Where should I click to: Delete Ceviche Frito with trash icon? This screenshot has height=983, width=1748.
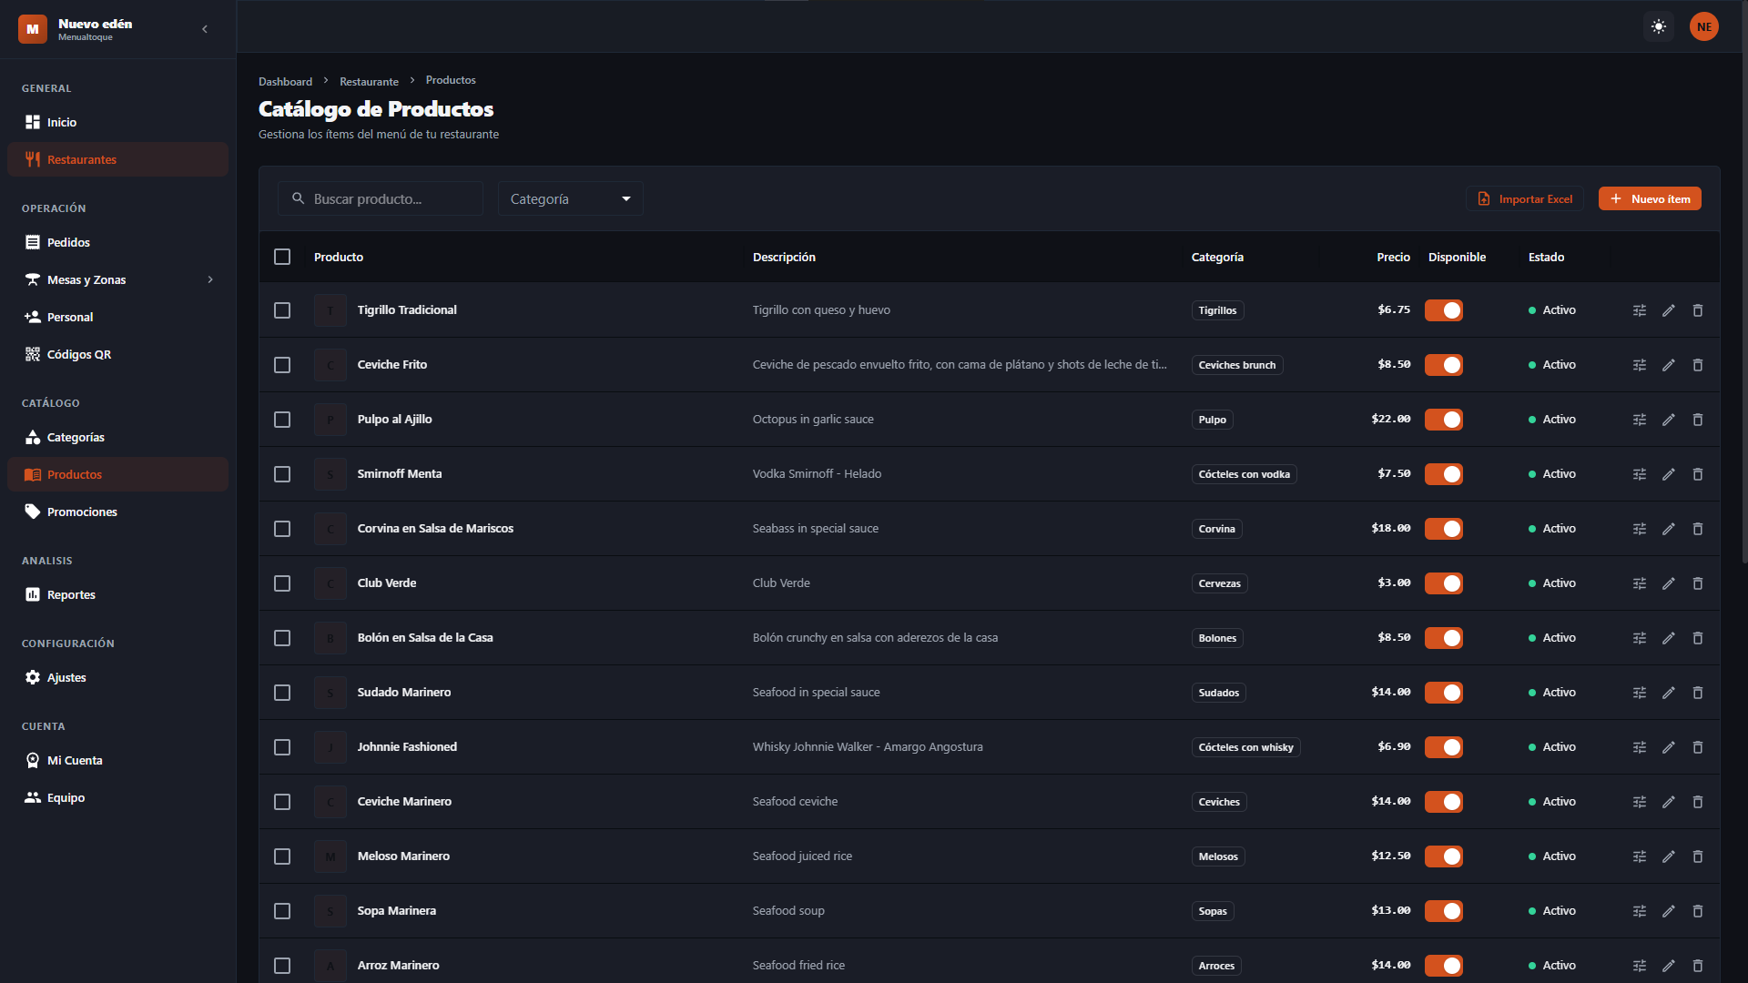(1697, 365)
